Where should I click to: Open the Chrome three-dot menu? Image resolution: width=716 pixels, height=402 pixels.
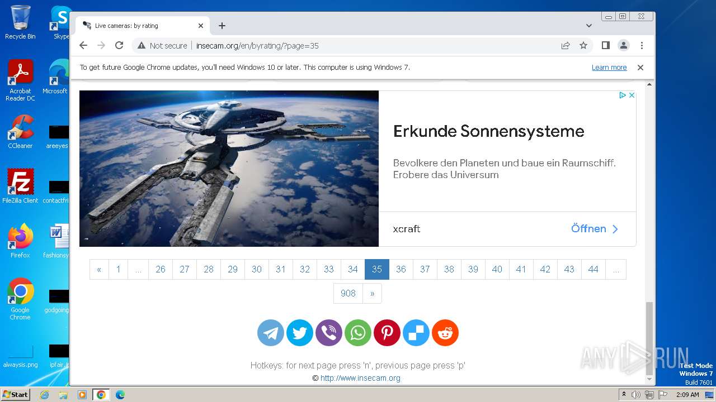click(642, 46)
